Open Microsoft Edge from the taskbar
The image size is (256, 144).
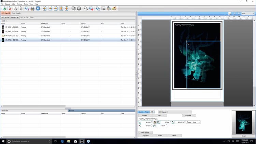click(62, 141)
